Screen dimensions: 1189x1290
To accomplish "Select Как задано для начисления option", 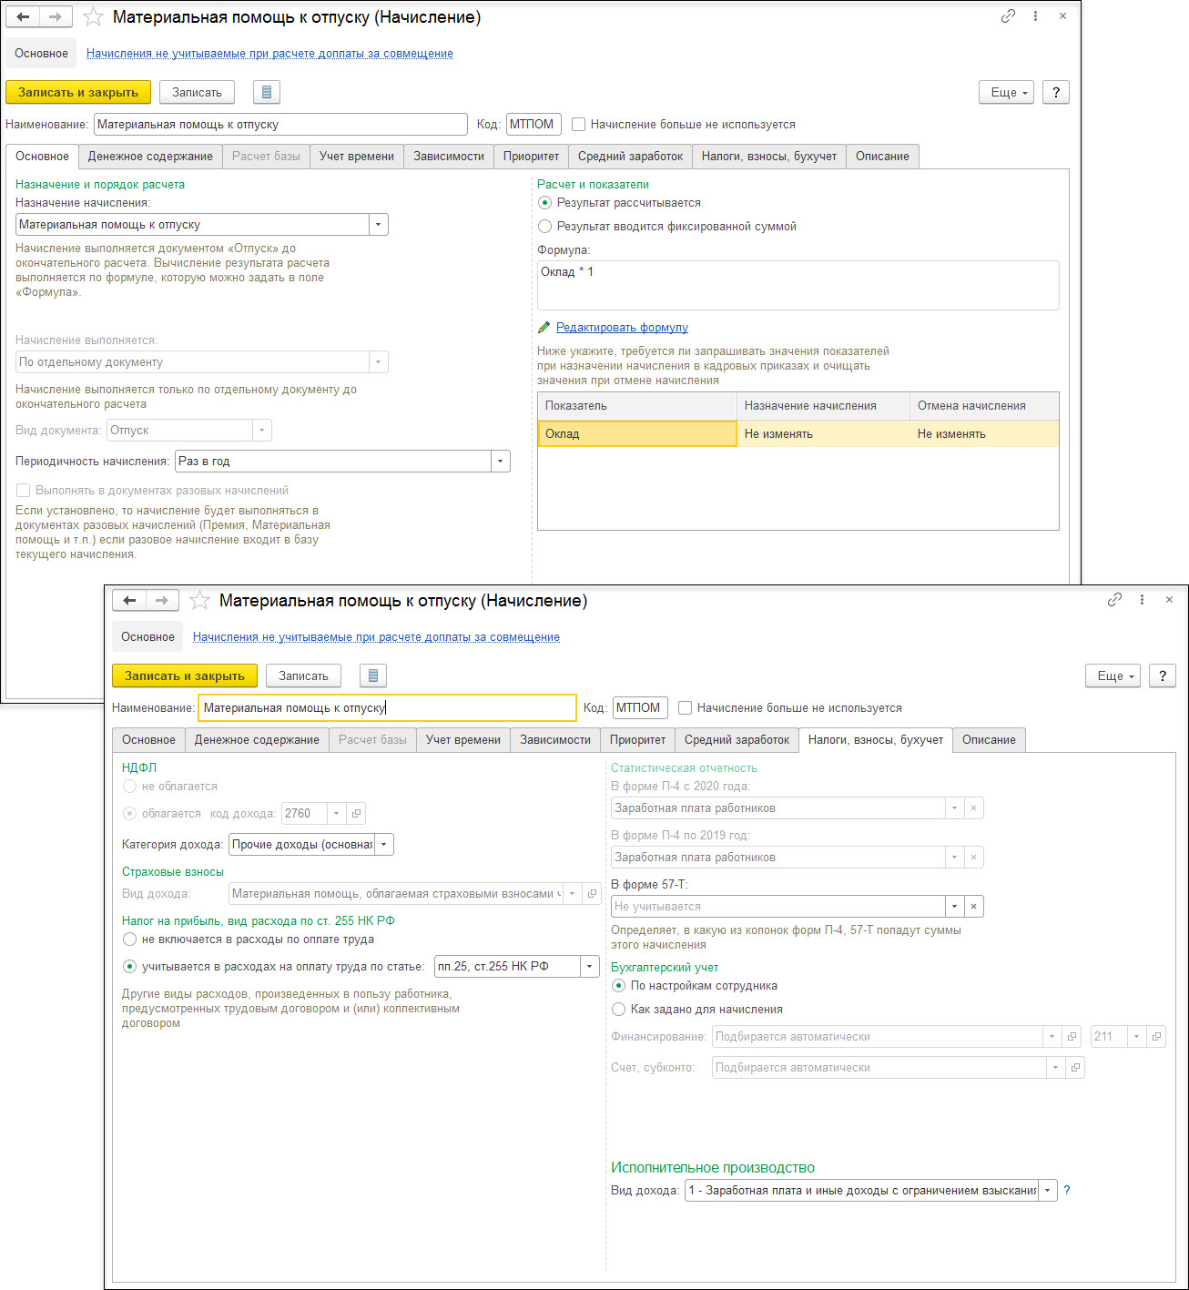I will tap(618, 1009).
